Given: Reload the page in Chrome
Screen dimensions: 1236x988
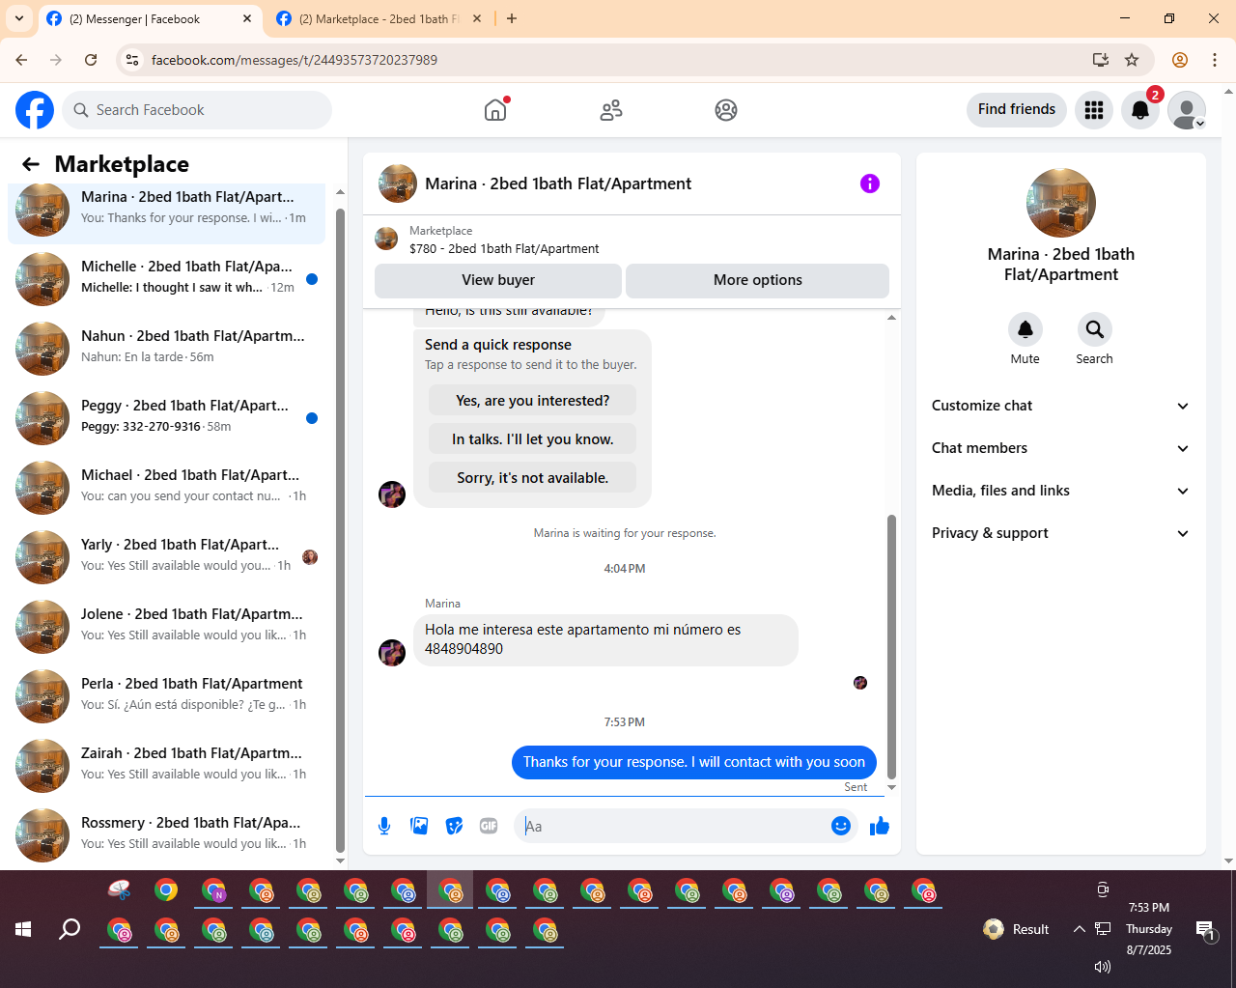Looking at the screenshot, I should (91, 60).
